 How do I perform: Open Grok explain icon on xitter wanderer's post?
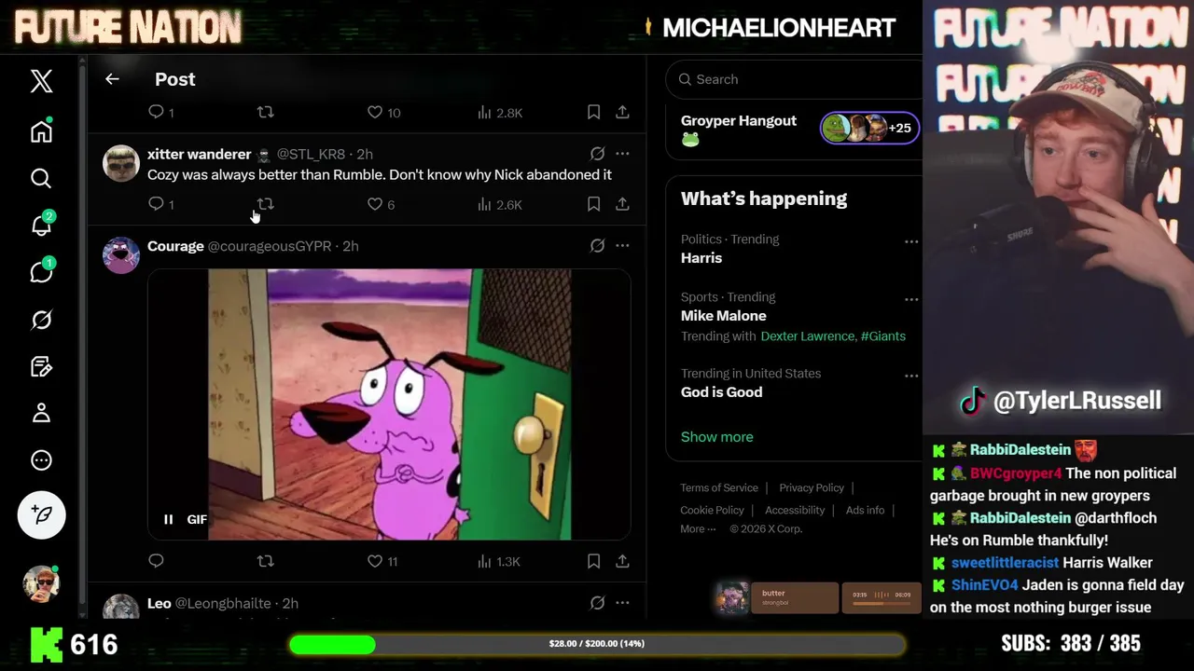coord(597,154)
